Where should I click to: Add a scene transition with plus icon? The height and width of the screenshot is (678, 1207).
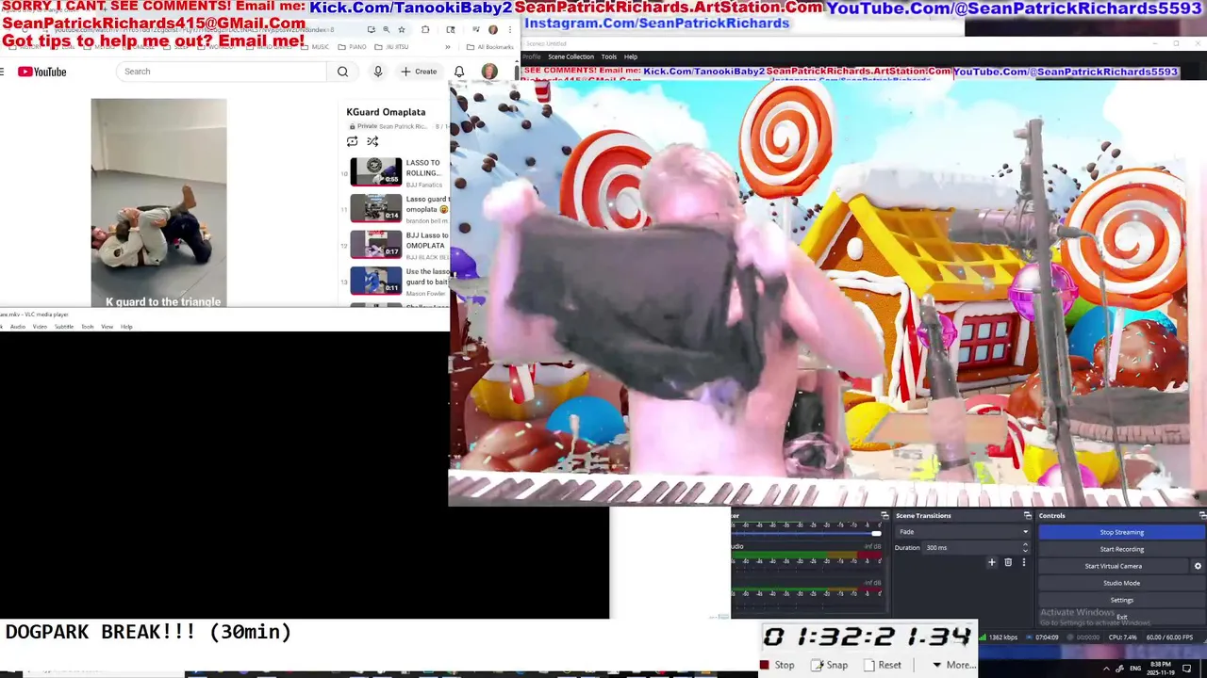click(x=991, y=562)
